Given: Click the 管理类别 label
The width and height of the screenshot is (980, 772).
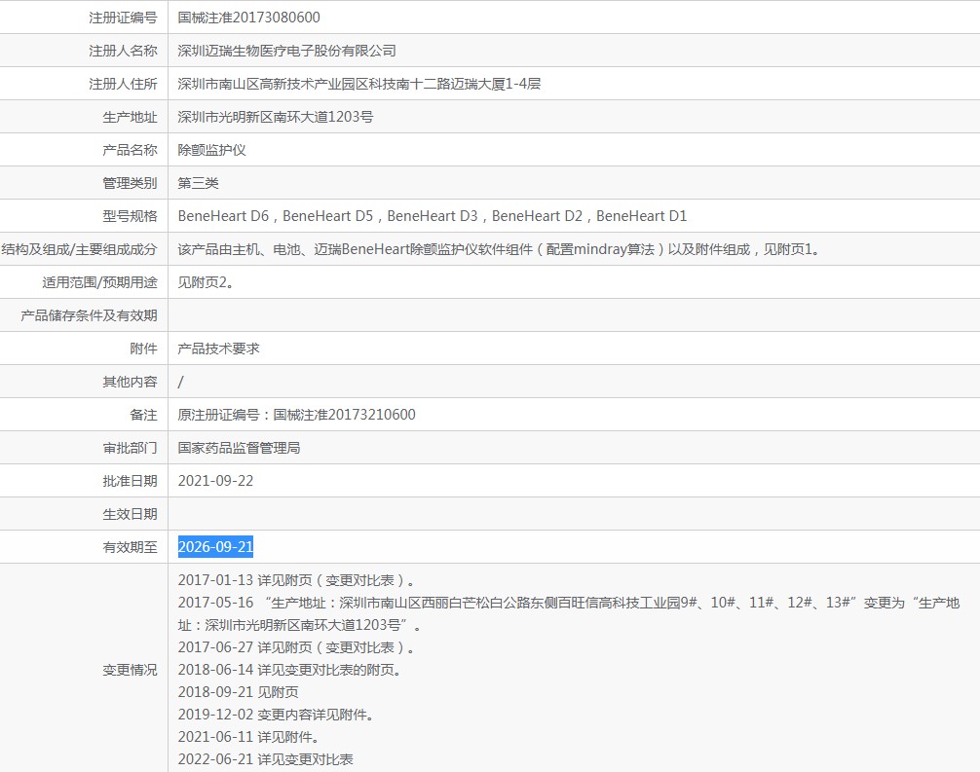Looking at the screenshot, I should [x=130, y=183].
